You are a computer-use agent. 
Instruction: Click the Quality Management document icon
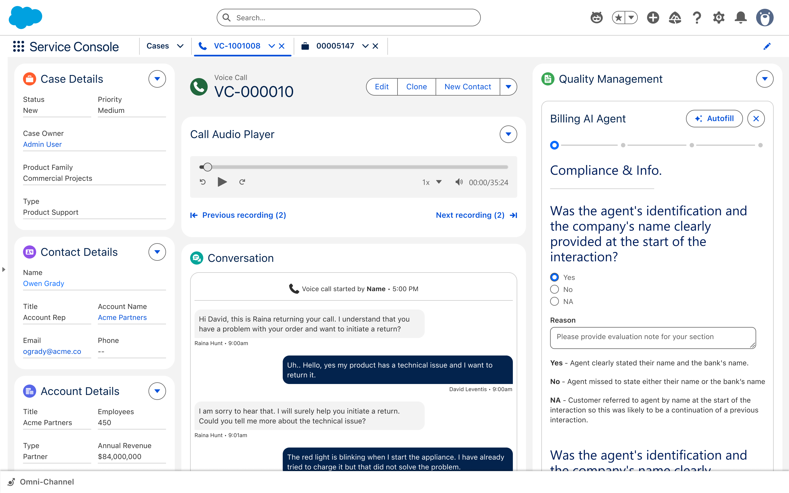click(x=548, y=79)
